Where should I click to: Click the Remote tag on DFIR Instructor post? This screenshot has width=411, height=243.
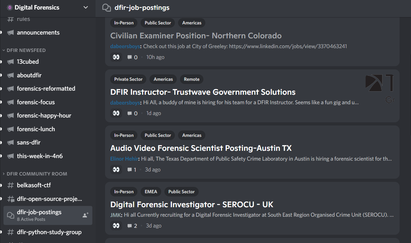(x=192, y=79)
